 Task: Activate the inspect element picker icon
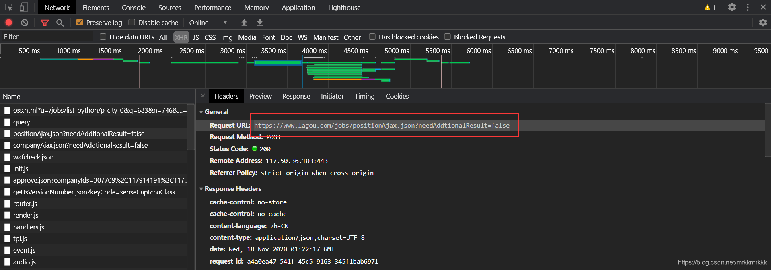9,7
